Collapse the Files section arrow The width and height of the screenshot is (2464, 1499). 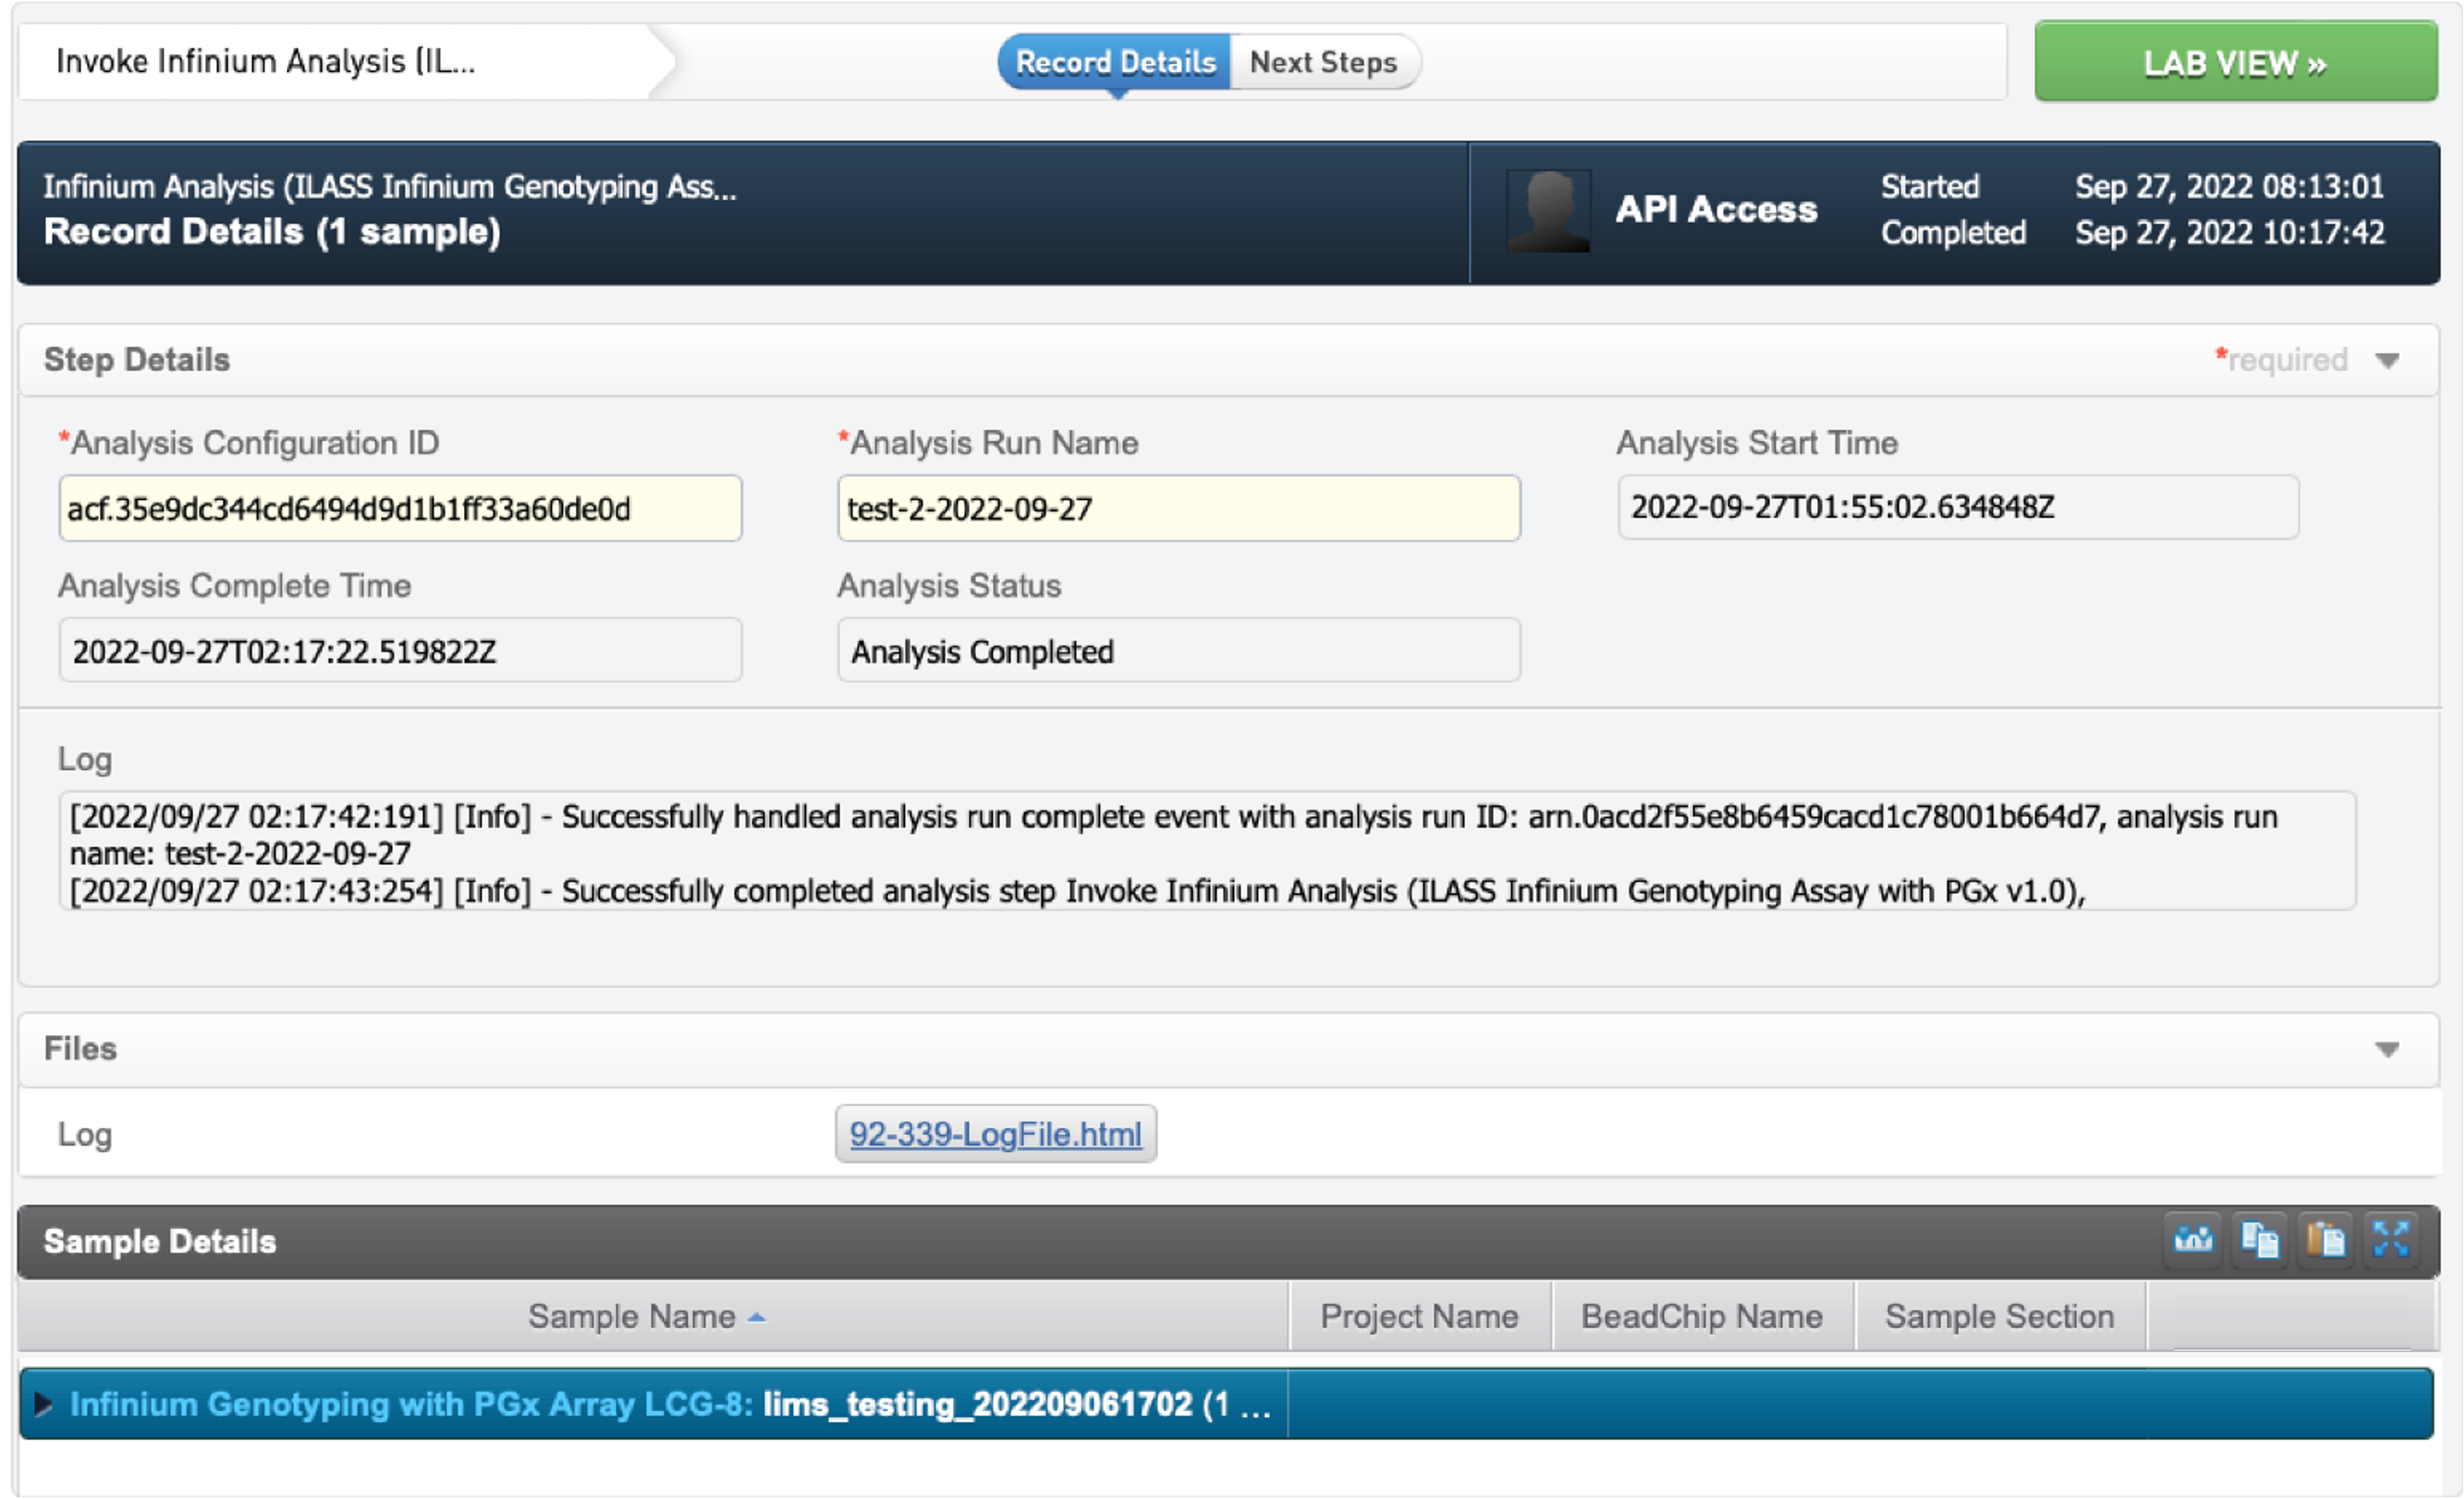pyautogui.click(x=2387, y=1050)
